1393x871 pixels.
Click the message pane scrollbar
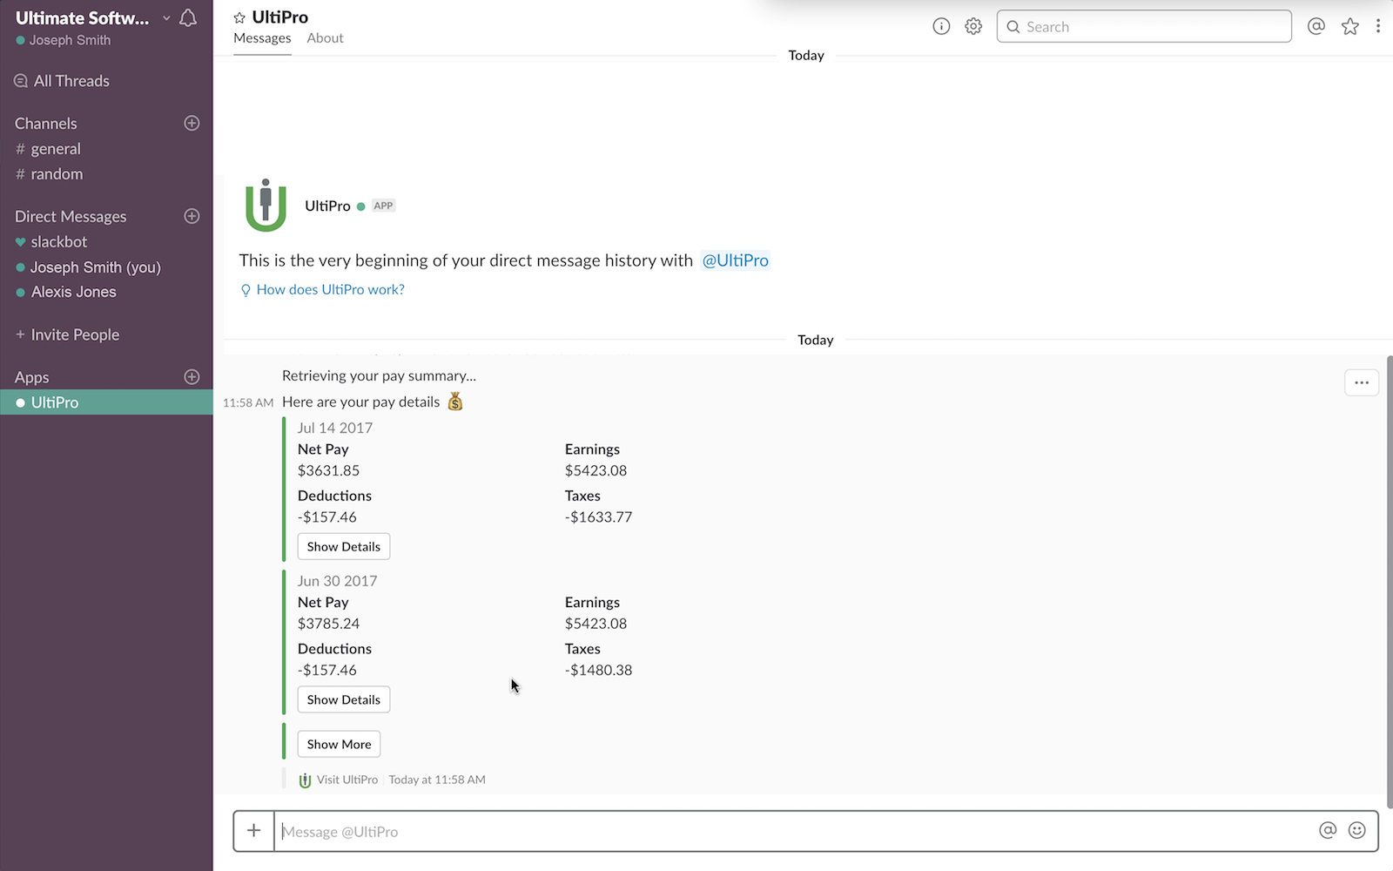pyautogui.click(x=1389, y=582)
